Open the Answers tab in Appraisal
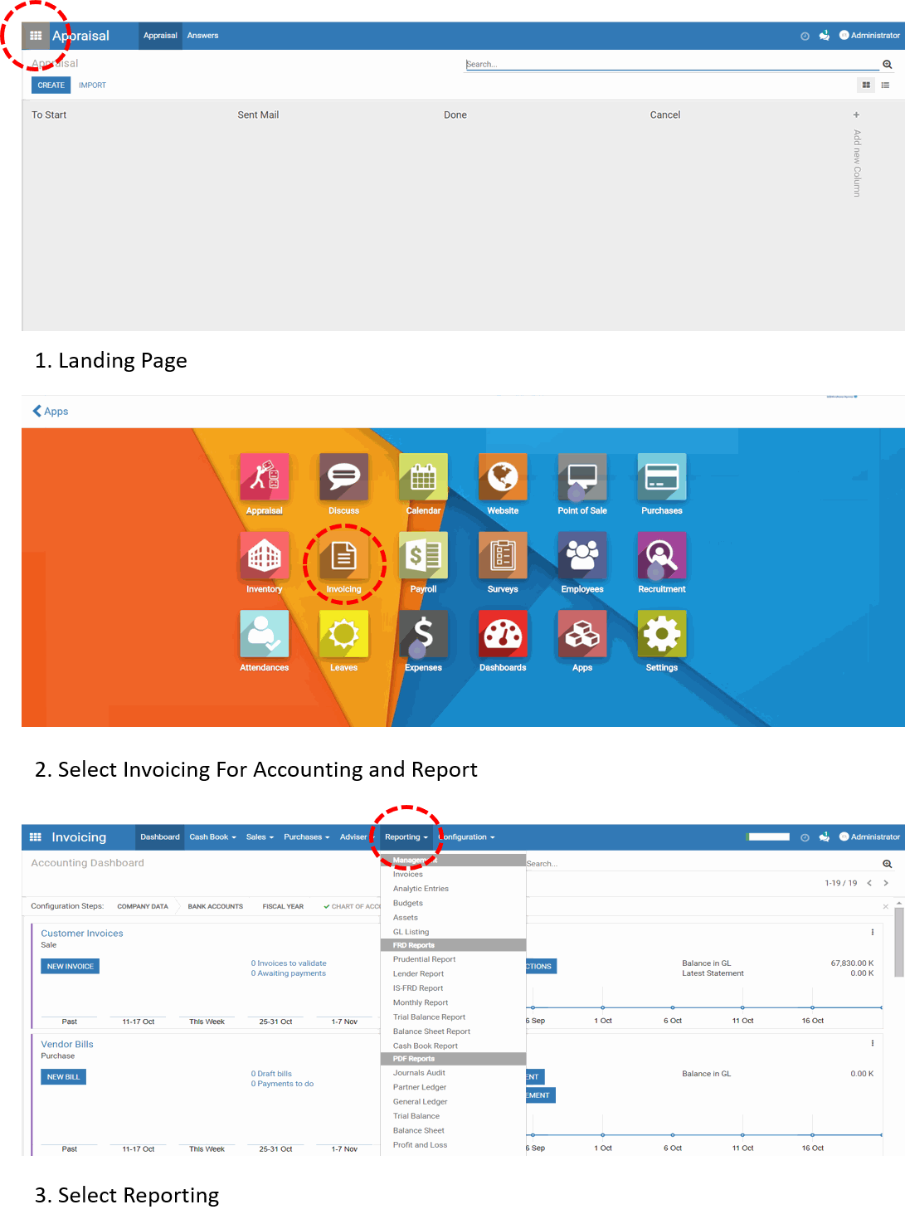Image resolution: width=905 pixels, height=1224 pixels. (x=202, y=36)
